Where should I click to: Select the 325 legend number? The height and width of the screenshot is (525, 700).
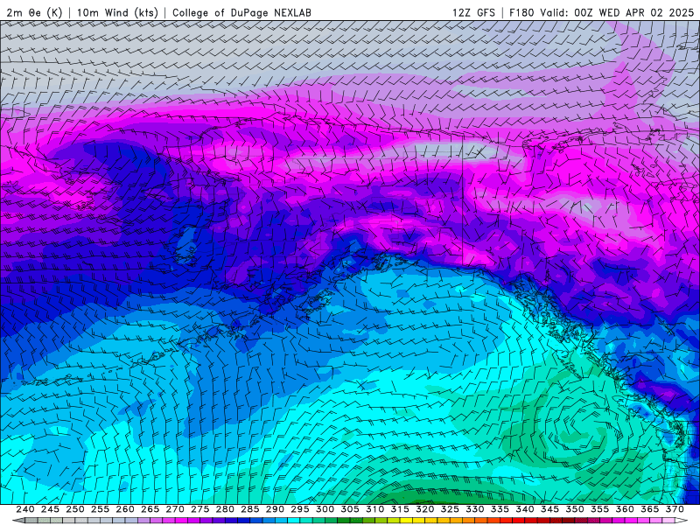450,509
